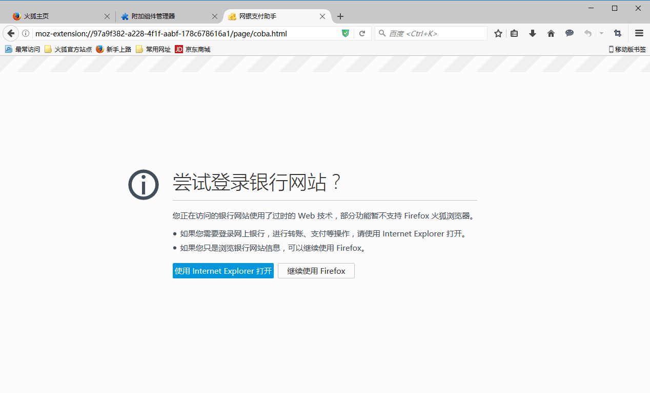Click the bullet line ending 可以继续使用 Firefox
Viewport: 650px width, 393px height.
coord(272,248)
